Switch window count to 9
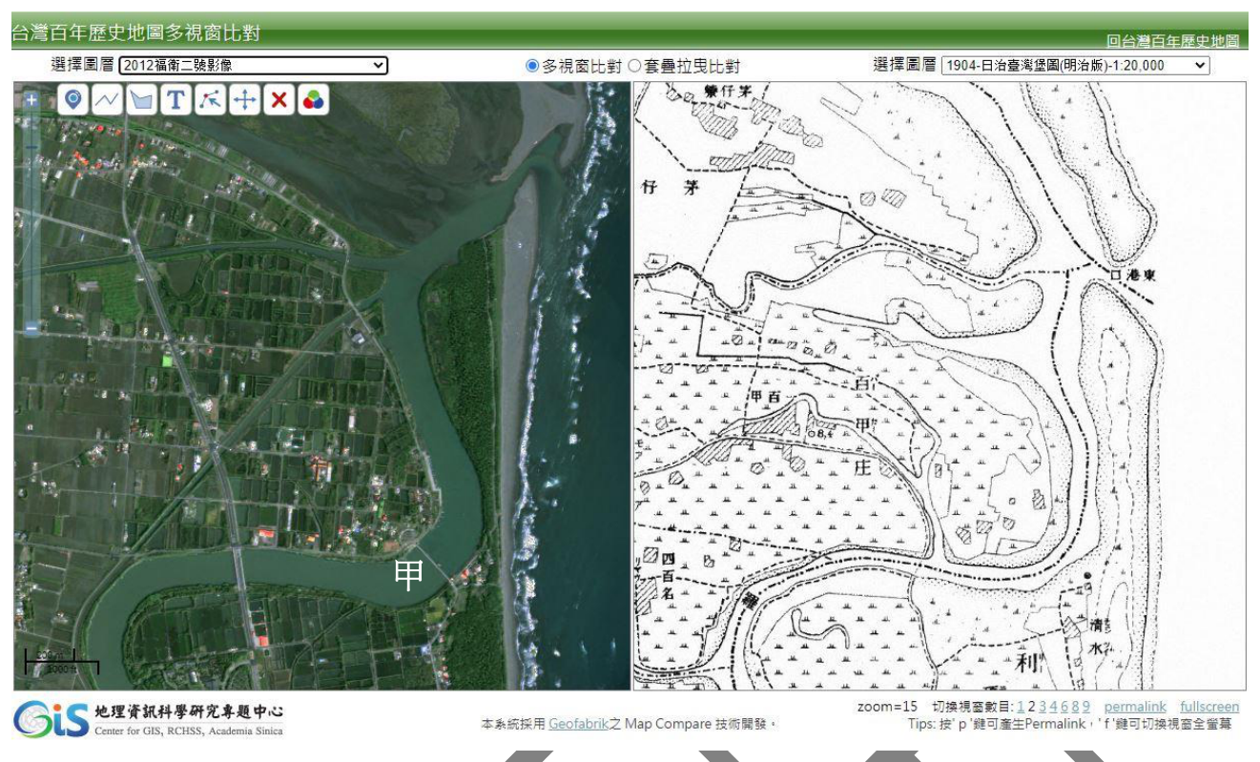Viewport: 1260px width, 762px height. [x=1085, y=707]
